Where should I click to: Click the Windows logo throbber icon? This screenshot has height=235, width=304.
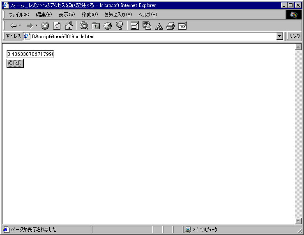[294, 15]
